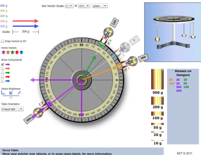Click the purple components arrow icon
Viewport: 201px width, 155px height.
click(8, 64)
